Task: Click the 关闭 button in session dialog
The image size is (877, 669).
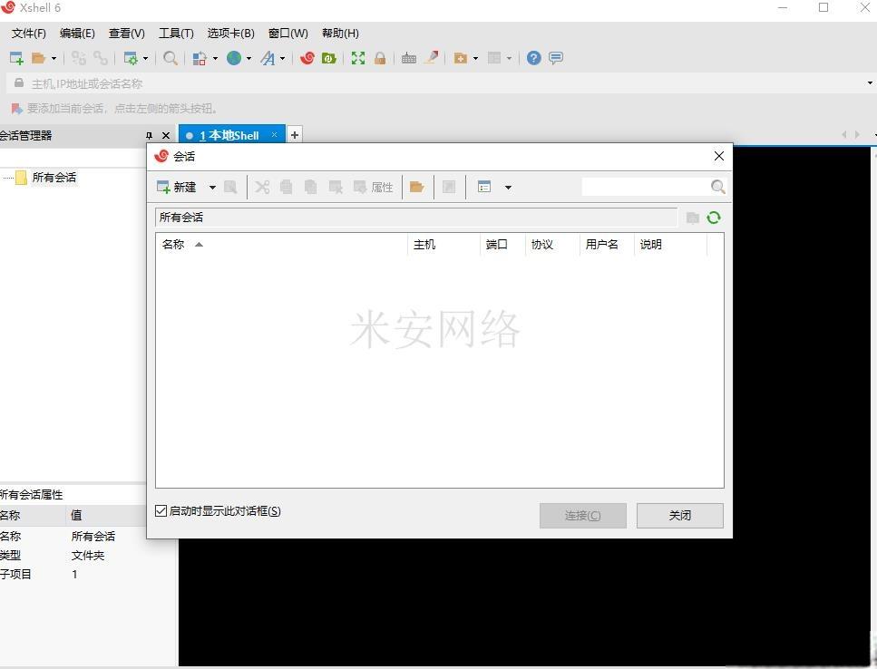Action: [680, 515]
